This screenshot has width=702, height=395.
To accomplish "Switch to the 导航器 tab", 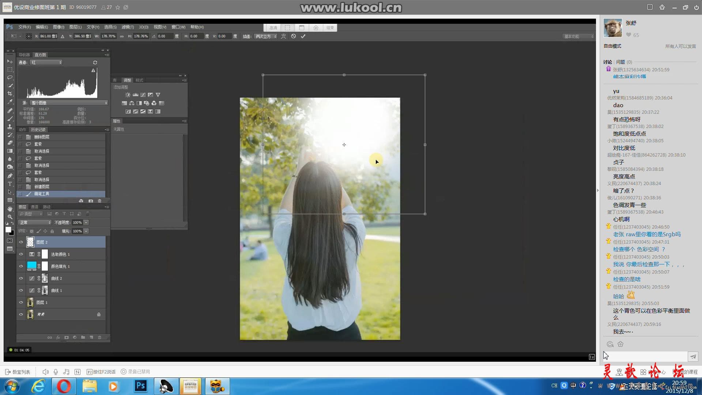I will pyautogui.click(x=24, y=55).
